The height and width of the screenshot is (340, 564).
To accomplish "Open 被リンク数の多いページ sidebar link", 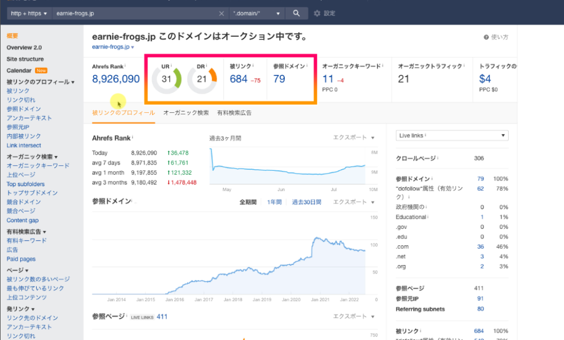I will coord(38,279).
